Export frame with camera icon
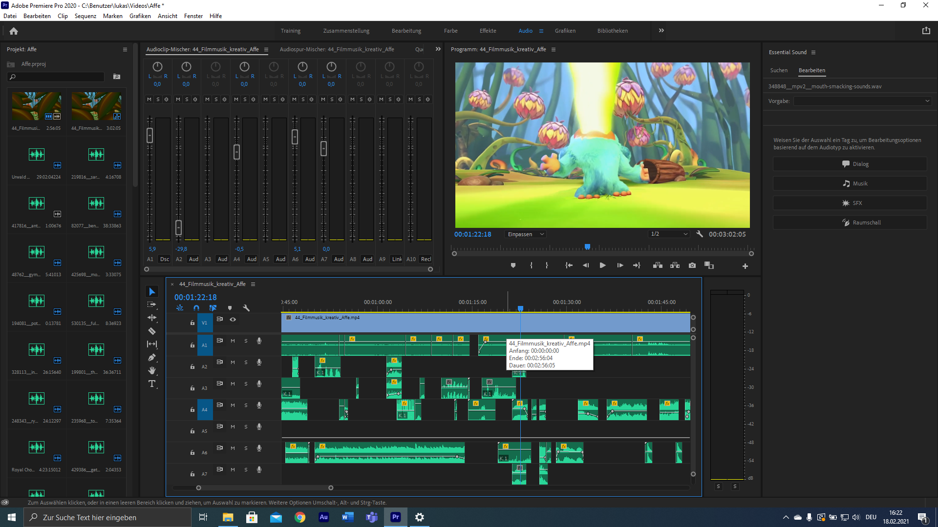This screenshot has width=938, height=527. coord(692,265)
